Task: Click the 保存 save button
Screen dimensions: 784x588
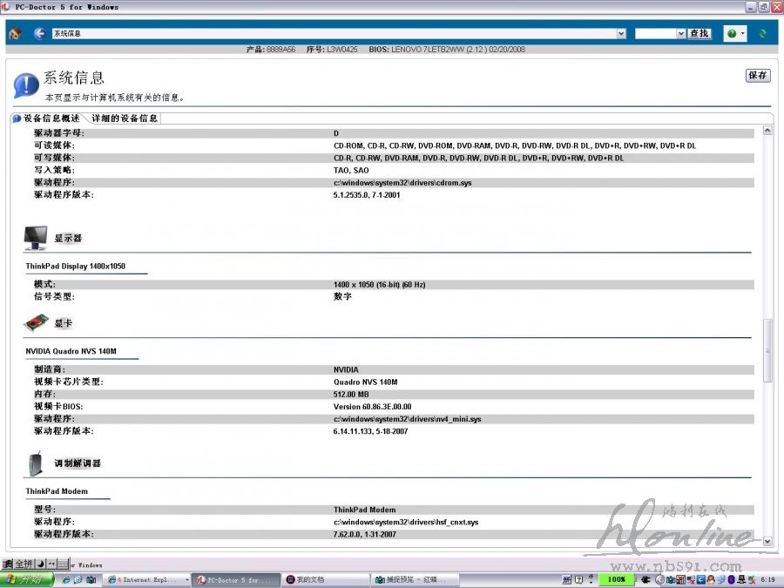Action: 758,76
